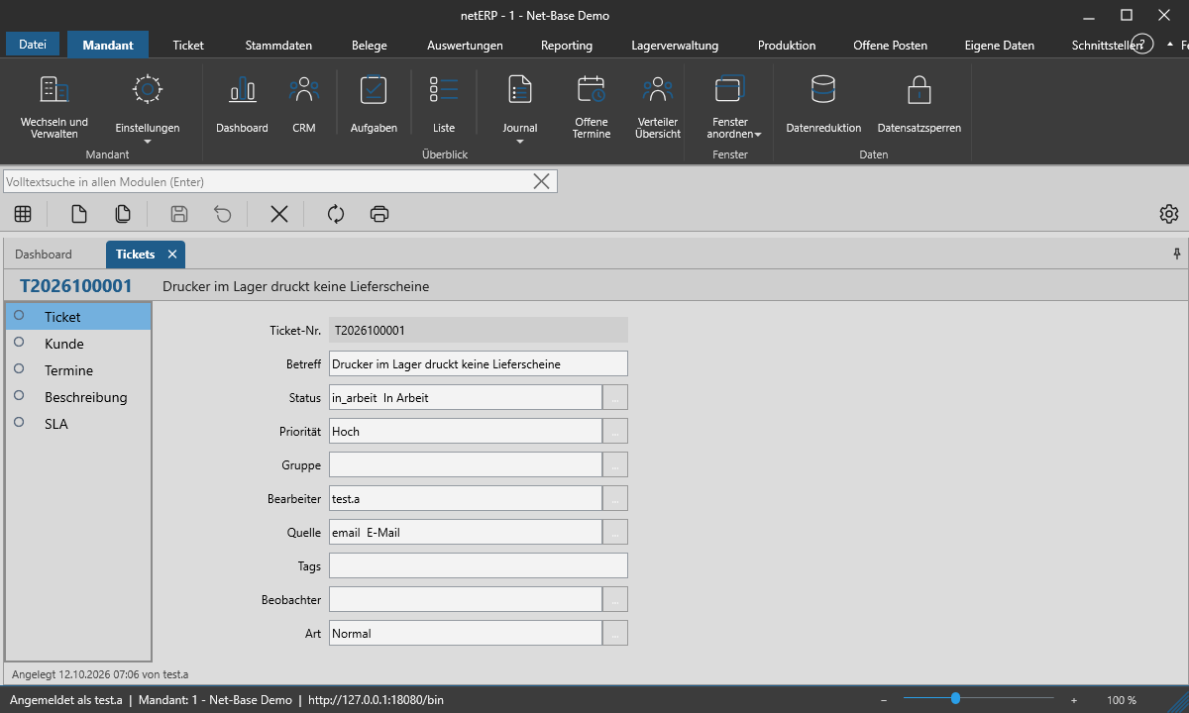The image size is (1189, 713).
Task: Open Aufgaben from the ribbon
Action: (x=374, y=105)
